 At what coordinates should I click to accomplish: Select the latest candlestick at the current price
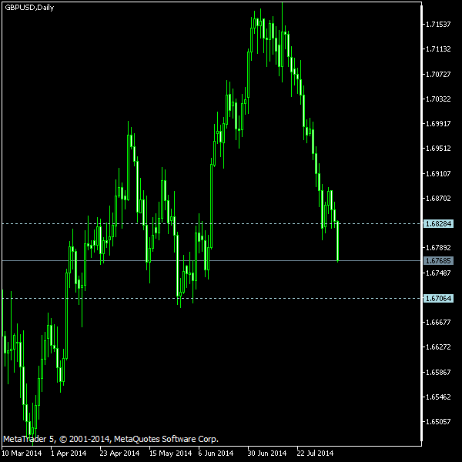pyautogui.click(x=337, y=241)
